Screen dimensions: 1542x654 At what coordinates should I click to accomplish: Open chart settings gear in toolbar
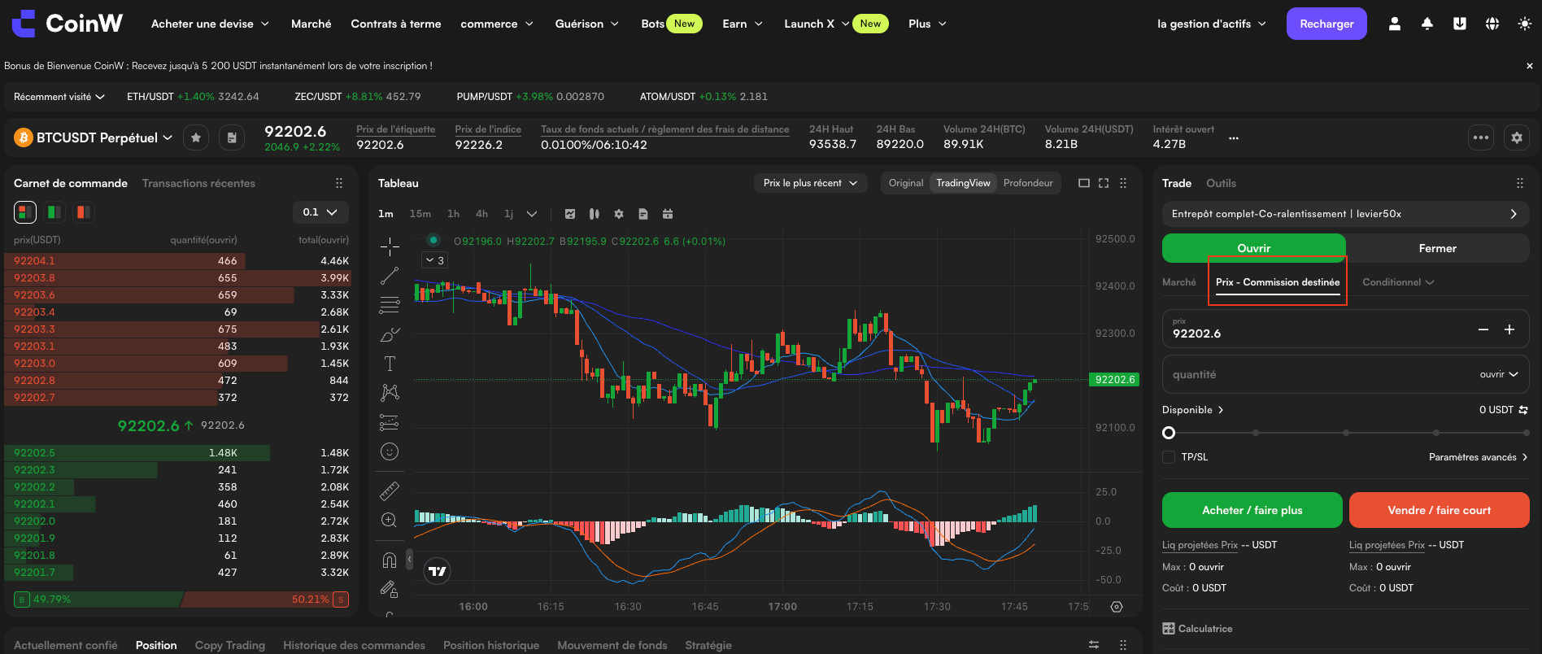point(619,214)
